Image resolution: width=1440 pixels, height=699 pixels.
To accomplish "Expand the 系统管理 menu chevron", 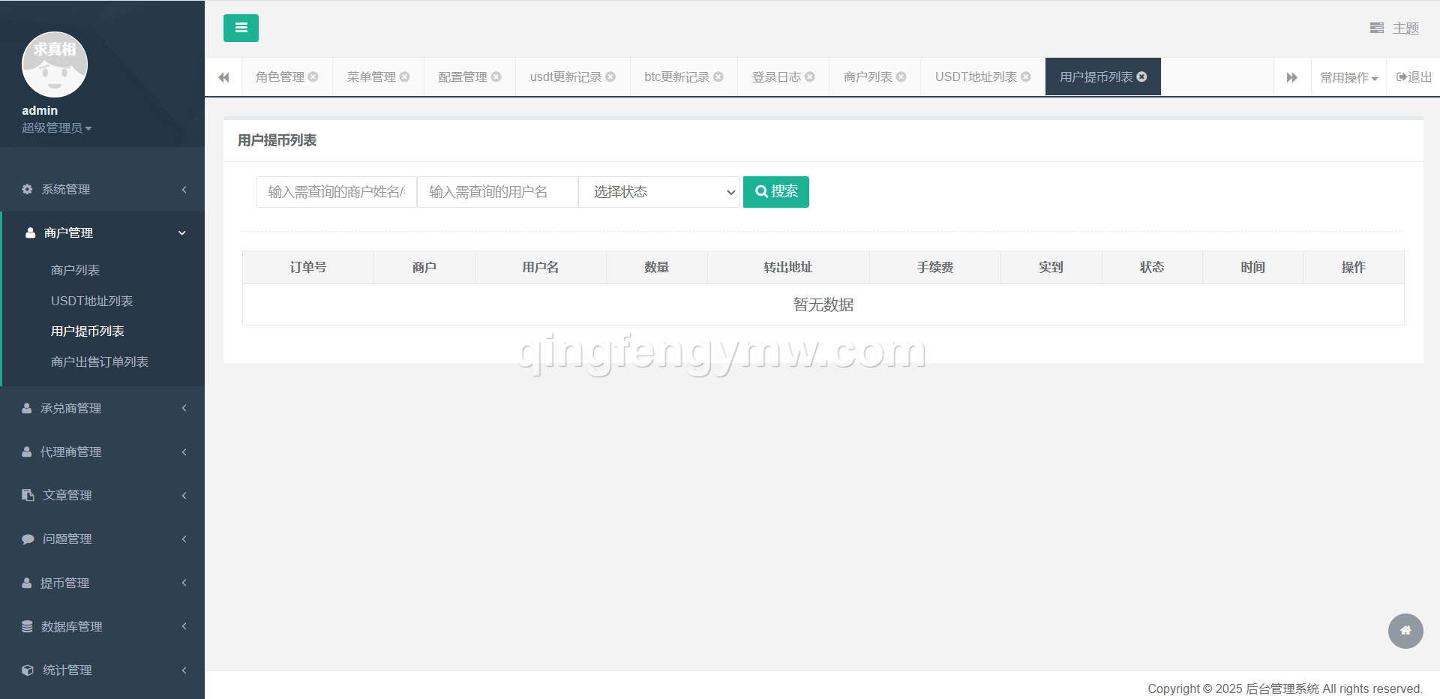I will click(x=184, y=189).
